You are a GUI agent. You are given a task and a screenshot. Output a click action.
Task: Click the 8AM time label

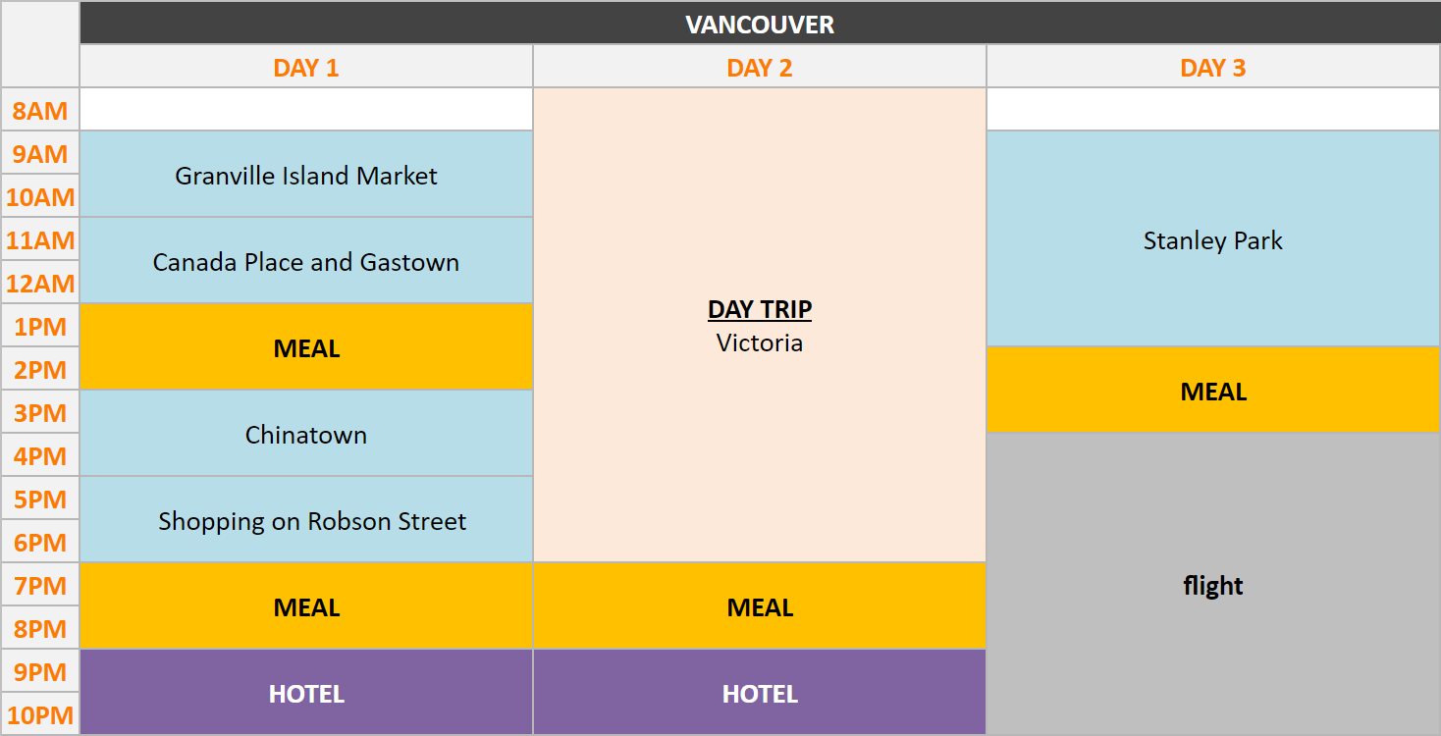pyautogui.click(x=40, y=110)
